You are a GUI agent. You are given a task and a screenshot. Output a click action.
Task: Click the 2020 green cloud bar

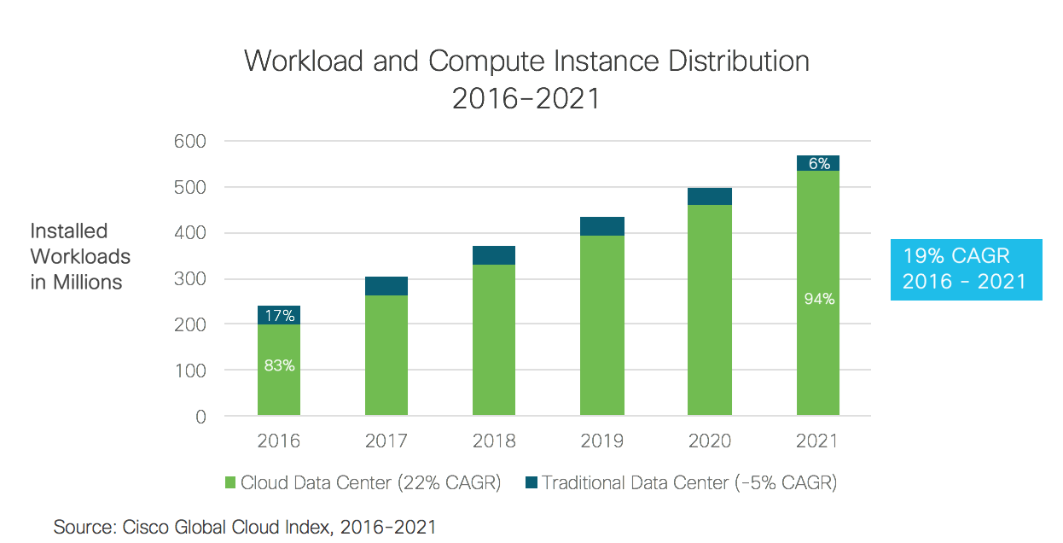coord(710,310)
